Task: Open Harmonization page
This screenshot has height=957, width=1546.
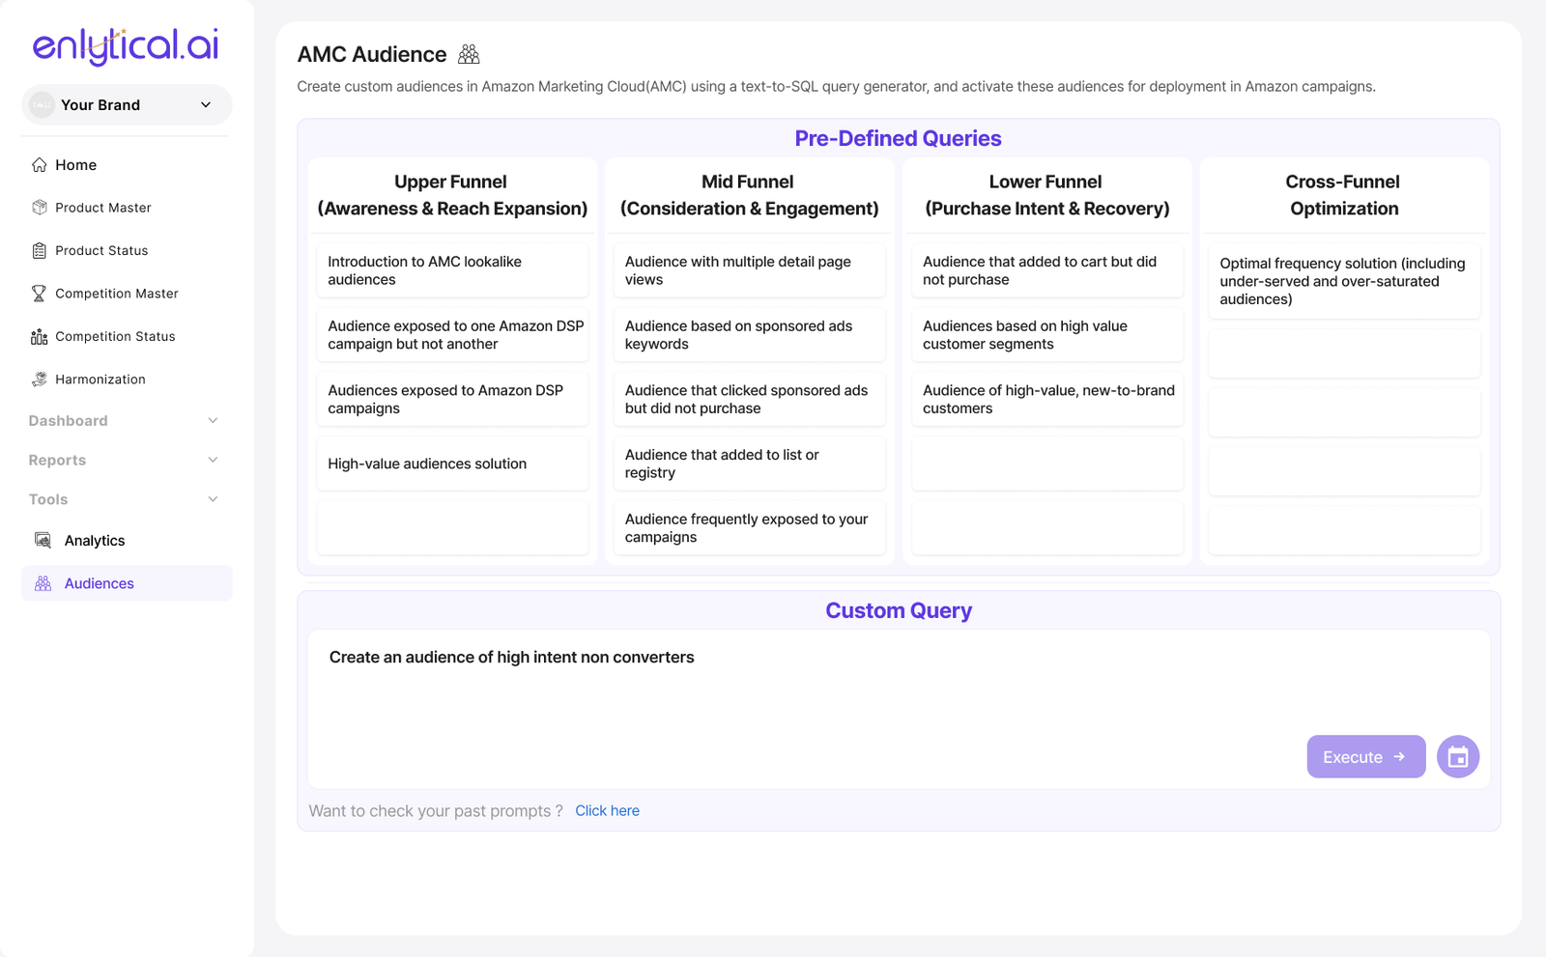Action: coord(127,380)
